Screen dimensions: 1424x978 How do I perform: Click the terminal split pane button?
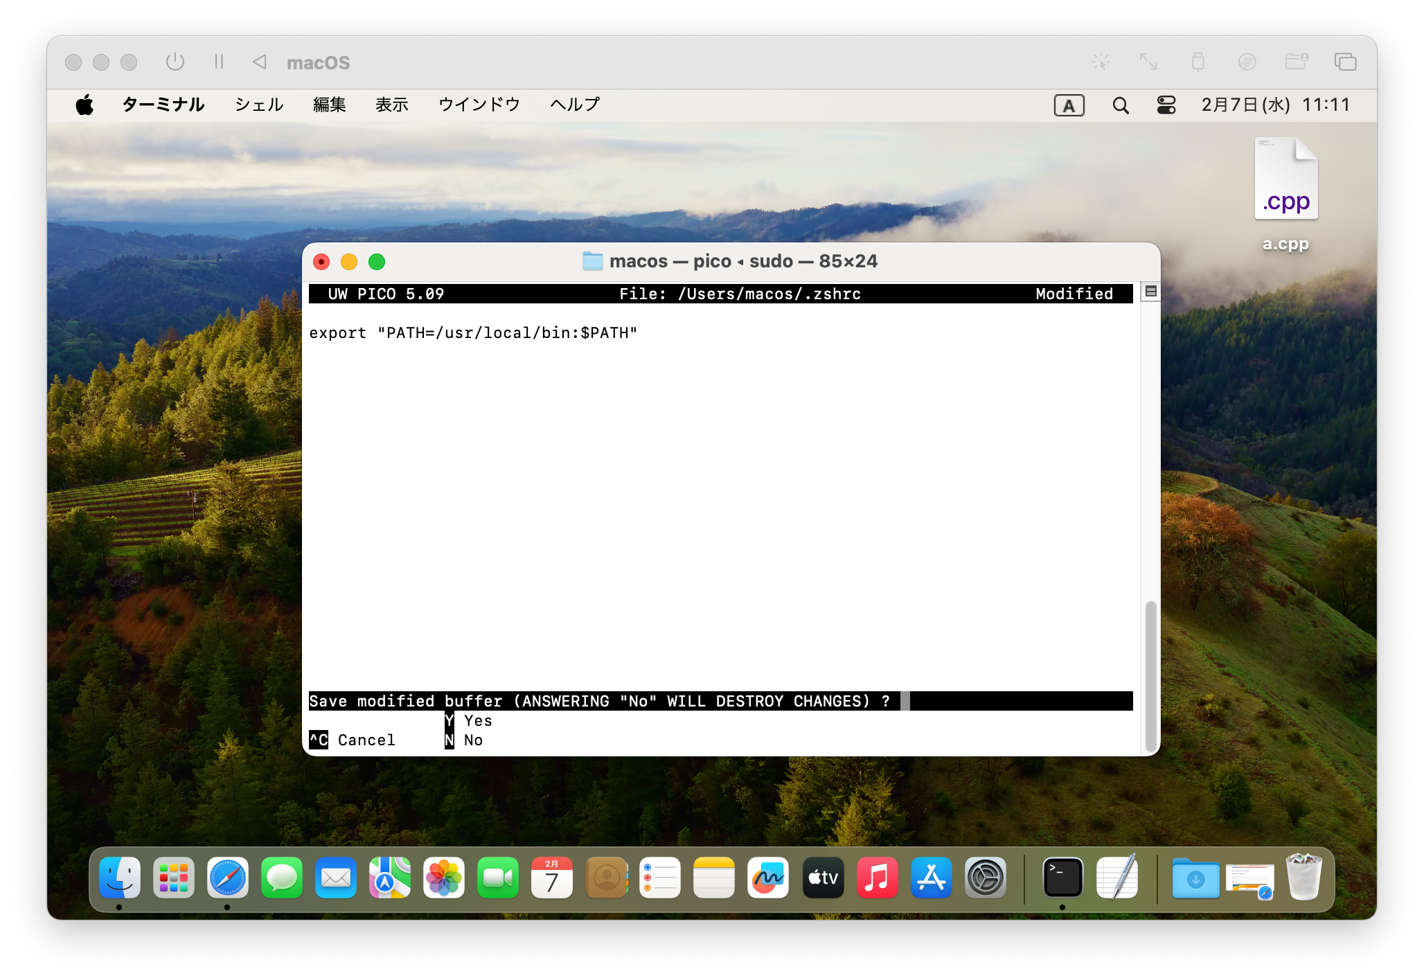click(1150, 292)
